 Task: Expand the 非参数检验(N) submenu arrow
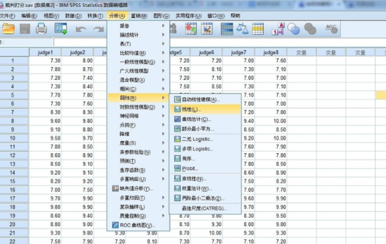click(163, 152)
